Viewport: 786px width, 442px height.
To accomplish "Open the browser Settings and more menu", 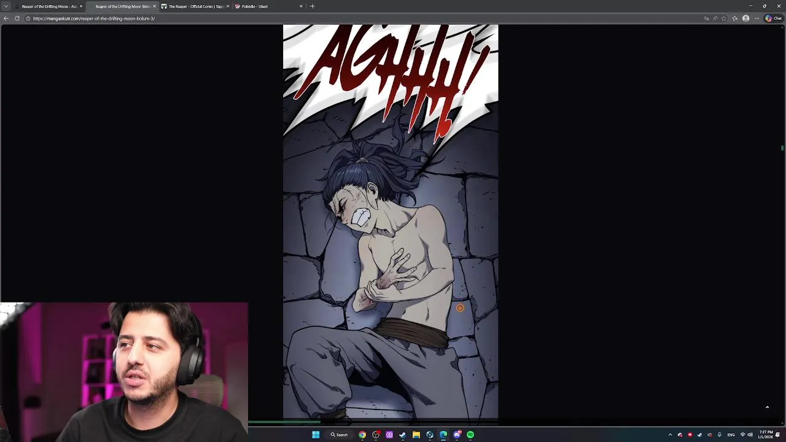I will point(757,18).
